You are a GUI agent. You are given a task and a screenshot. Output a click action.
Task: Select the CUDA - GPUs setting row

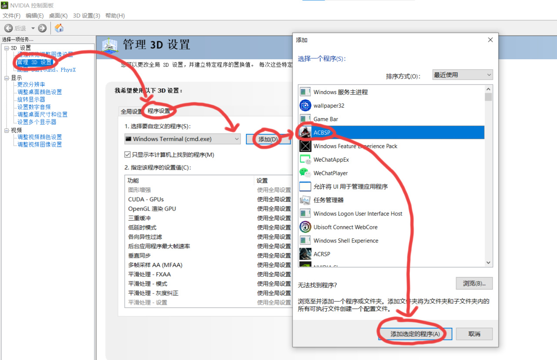pyautogui.click(x=208, y=199)
